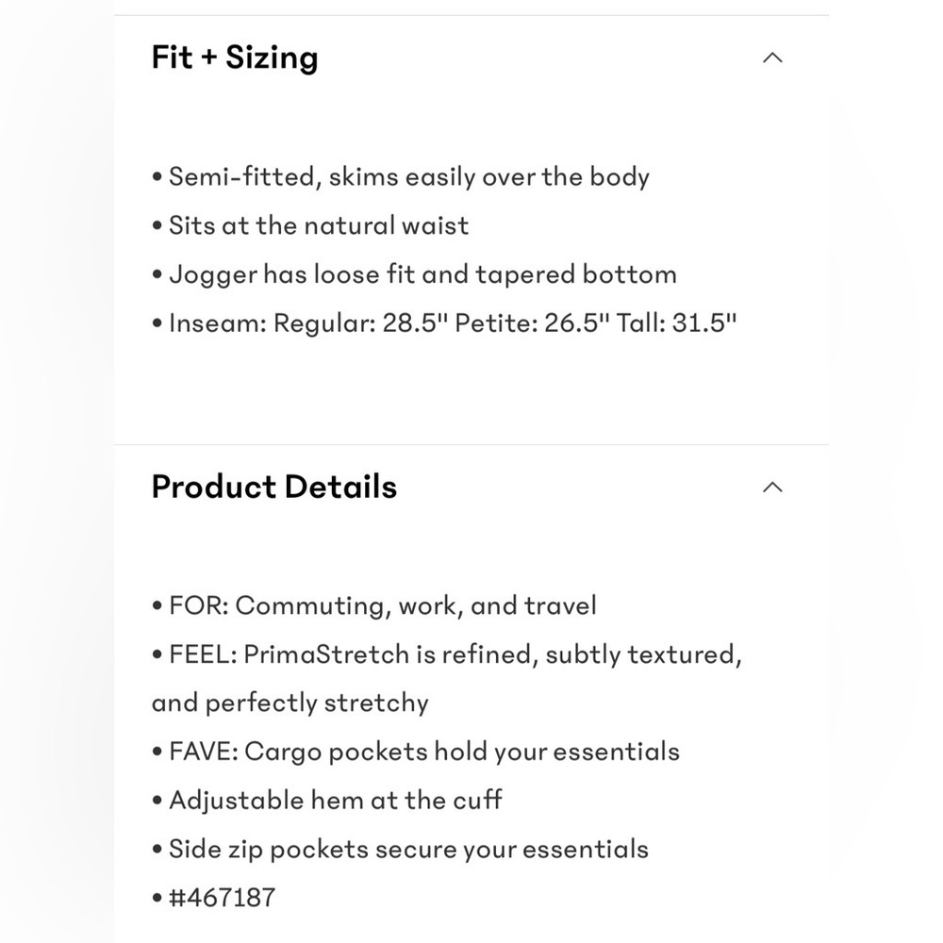Click the Adjustable hem at the cuff line
Viewport: 943px width, 943px height.
point(327,801)
